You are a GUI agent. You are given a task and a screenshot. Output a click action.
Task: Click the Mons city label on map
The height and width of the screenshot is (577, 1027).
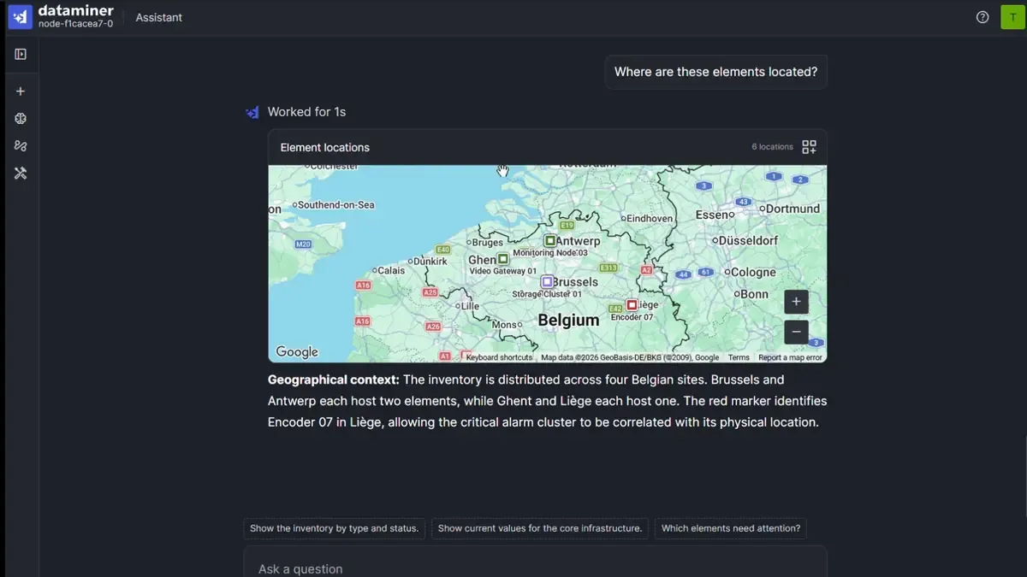[504, 325]
